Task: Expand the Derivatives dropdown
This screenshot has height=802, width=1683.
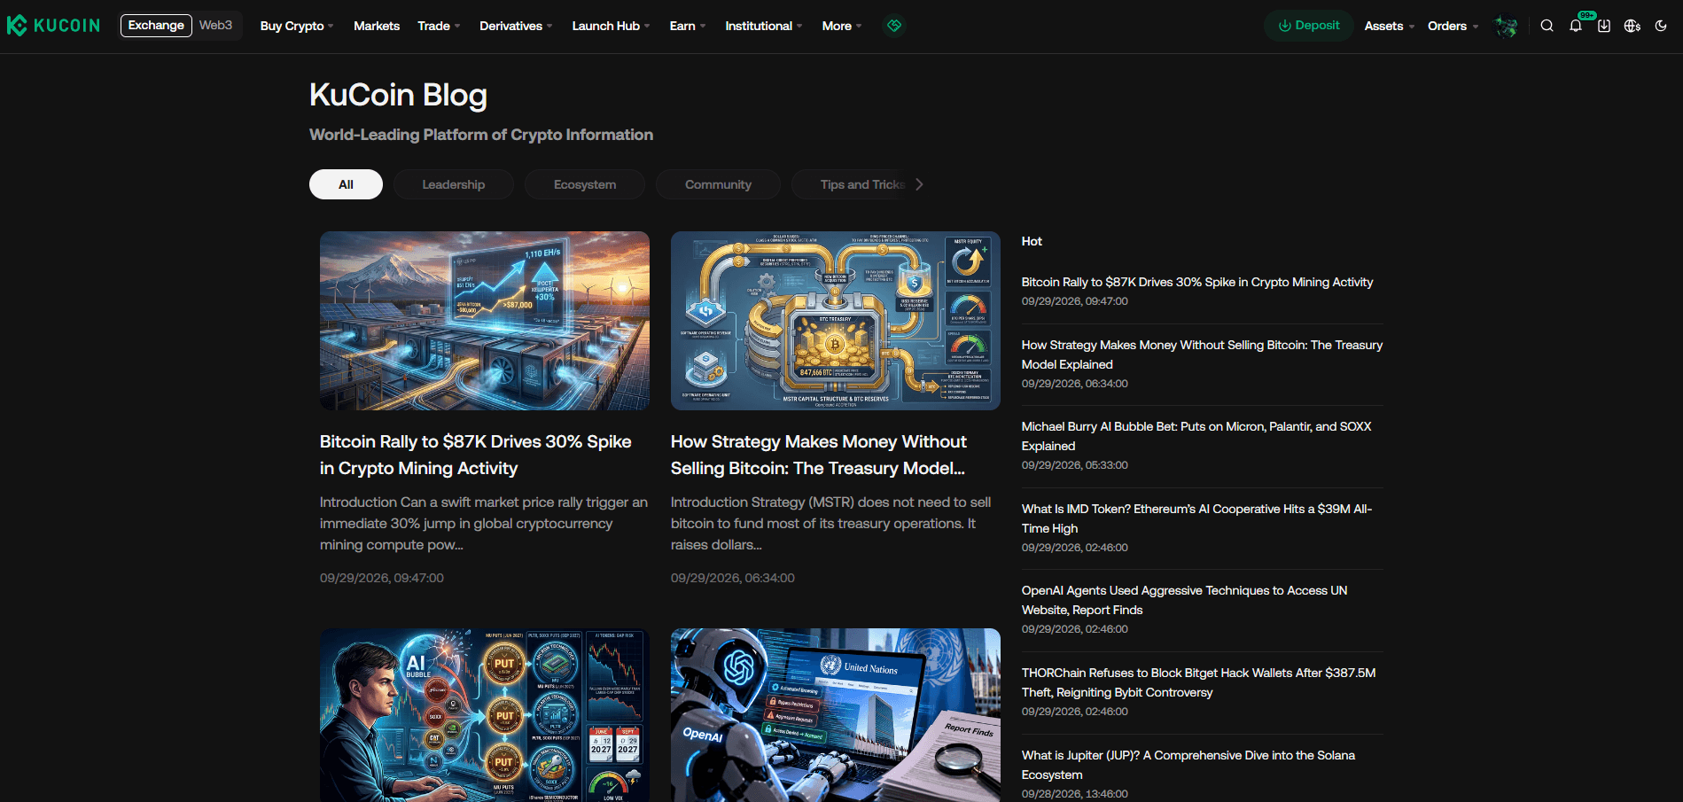Action: point(516,26)
